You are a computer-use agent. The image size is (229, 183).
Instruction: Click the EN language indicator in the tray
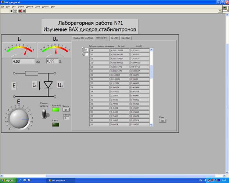click(x=201, y=180)
